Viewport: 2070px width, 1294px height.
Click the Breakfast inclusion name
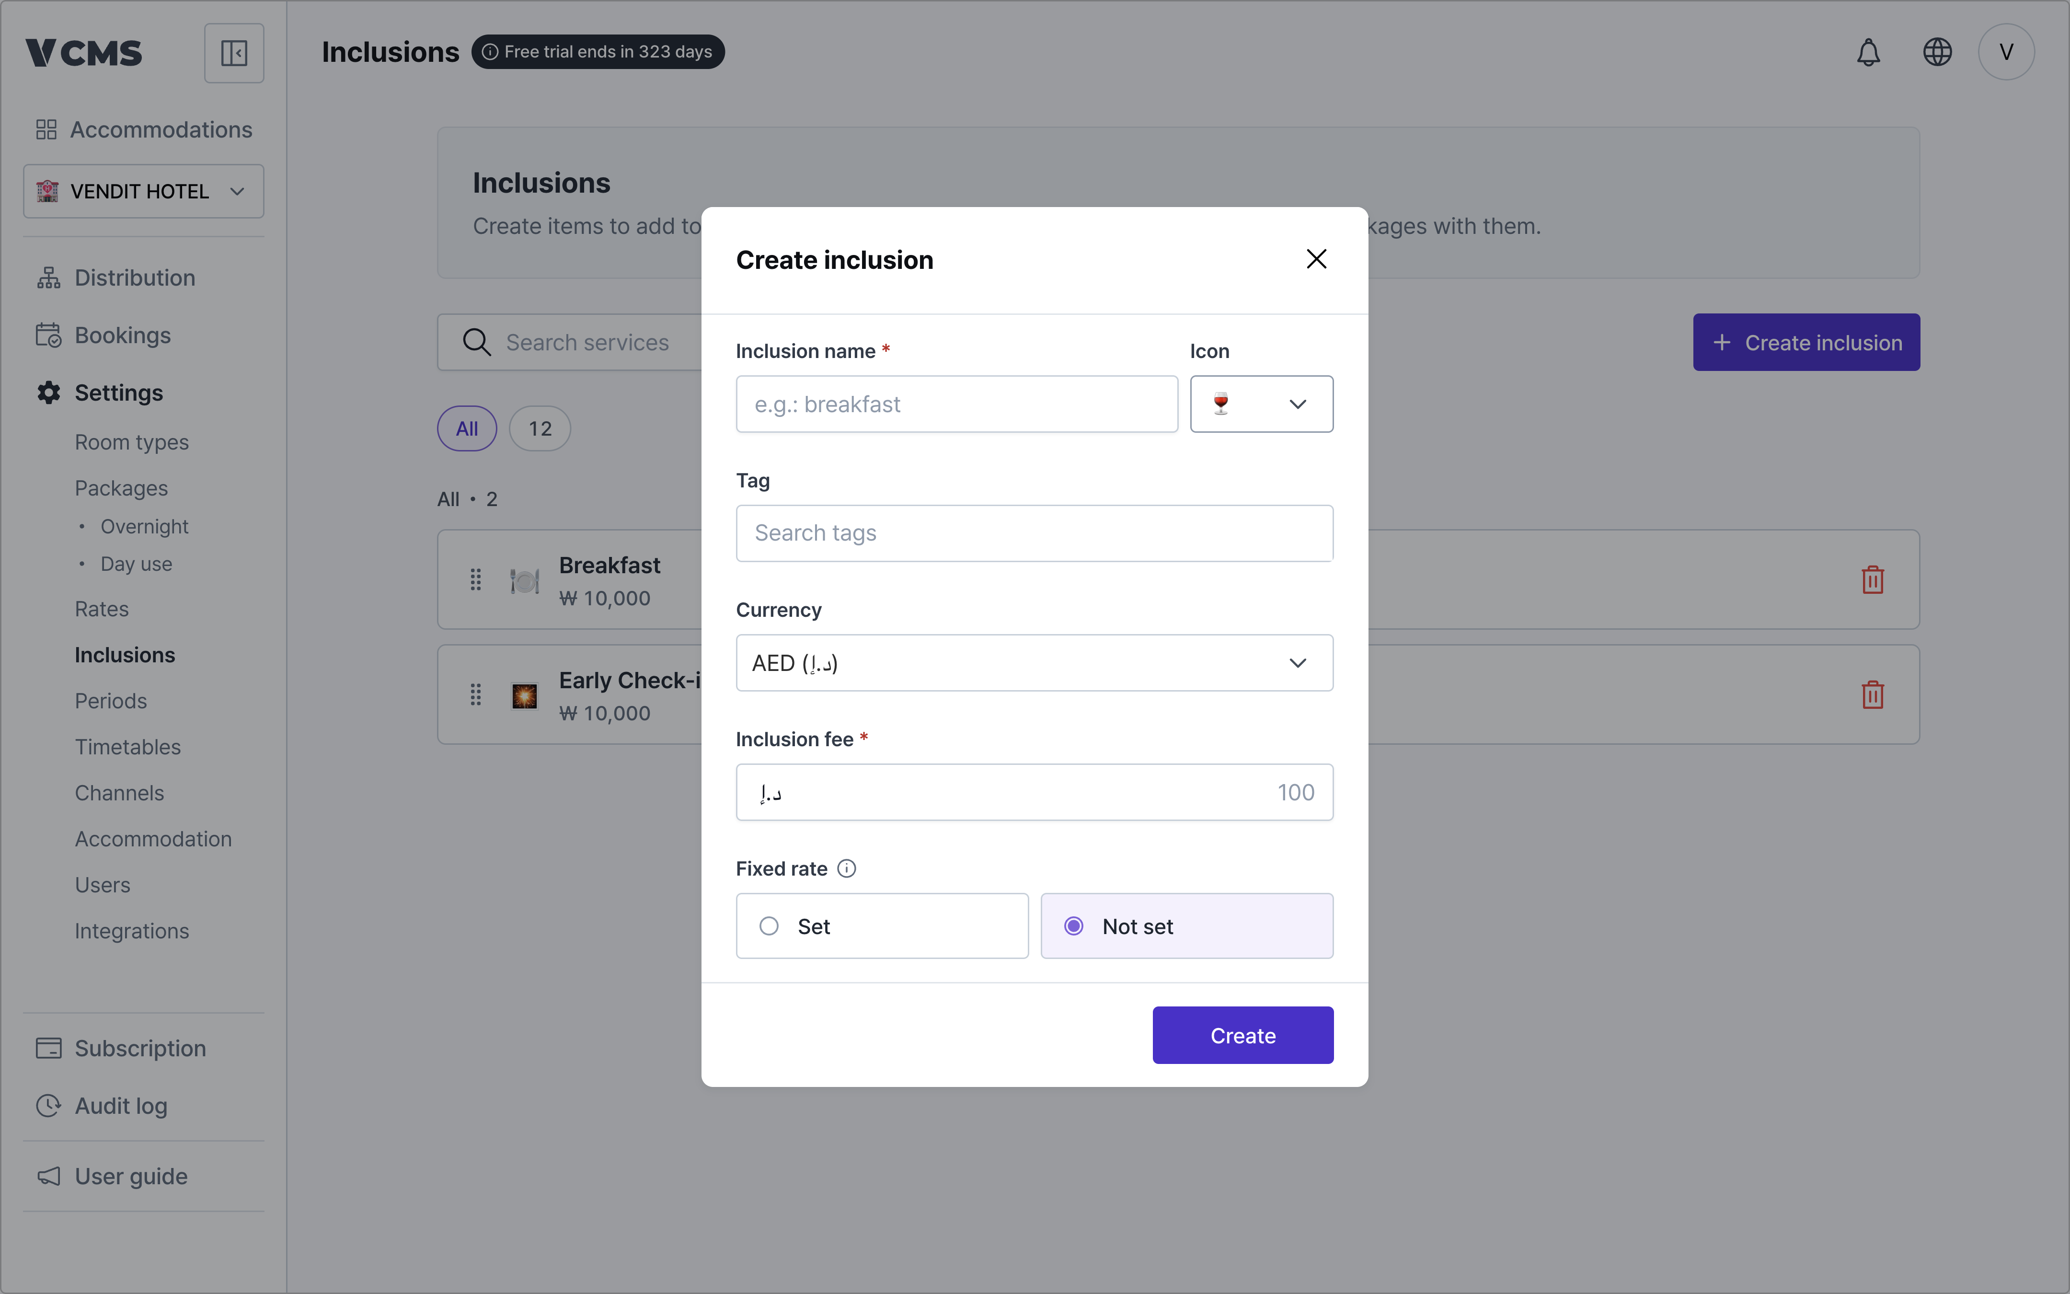(610, 566)
